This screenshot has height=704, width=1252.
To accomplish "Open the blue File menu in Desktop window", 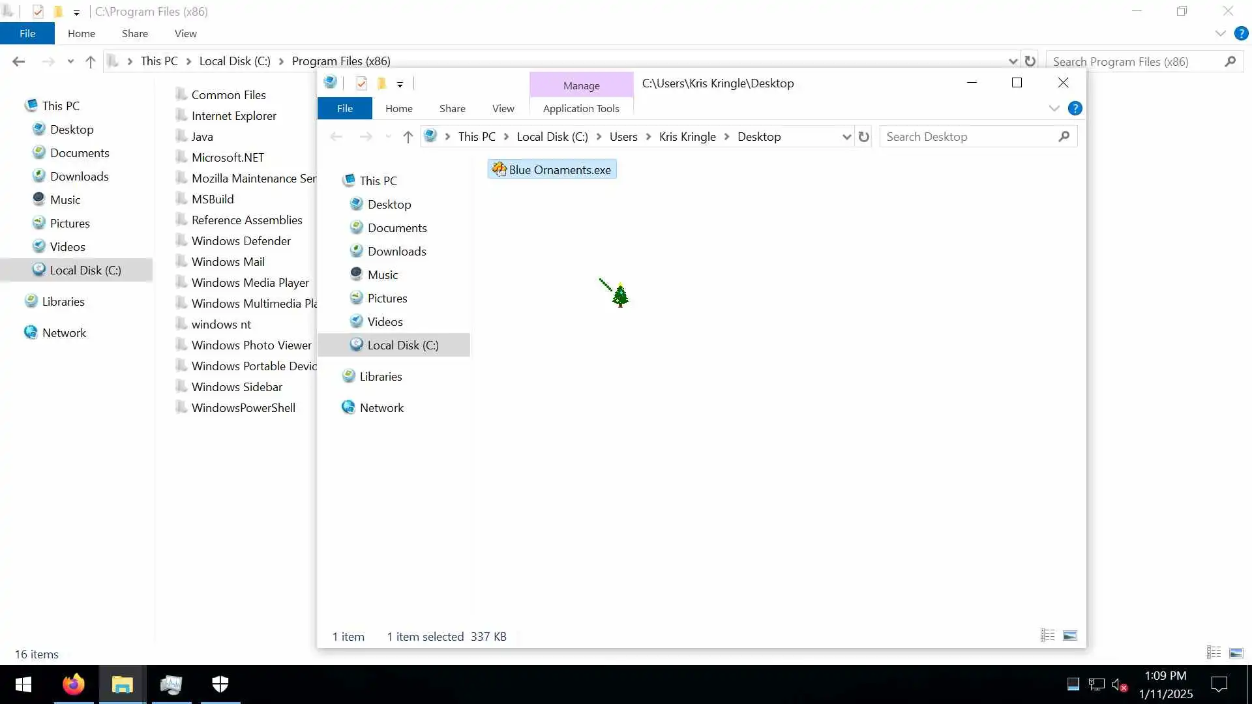I will click(344, 109).
